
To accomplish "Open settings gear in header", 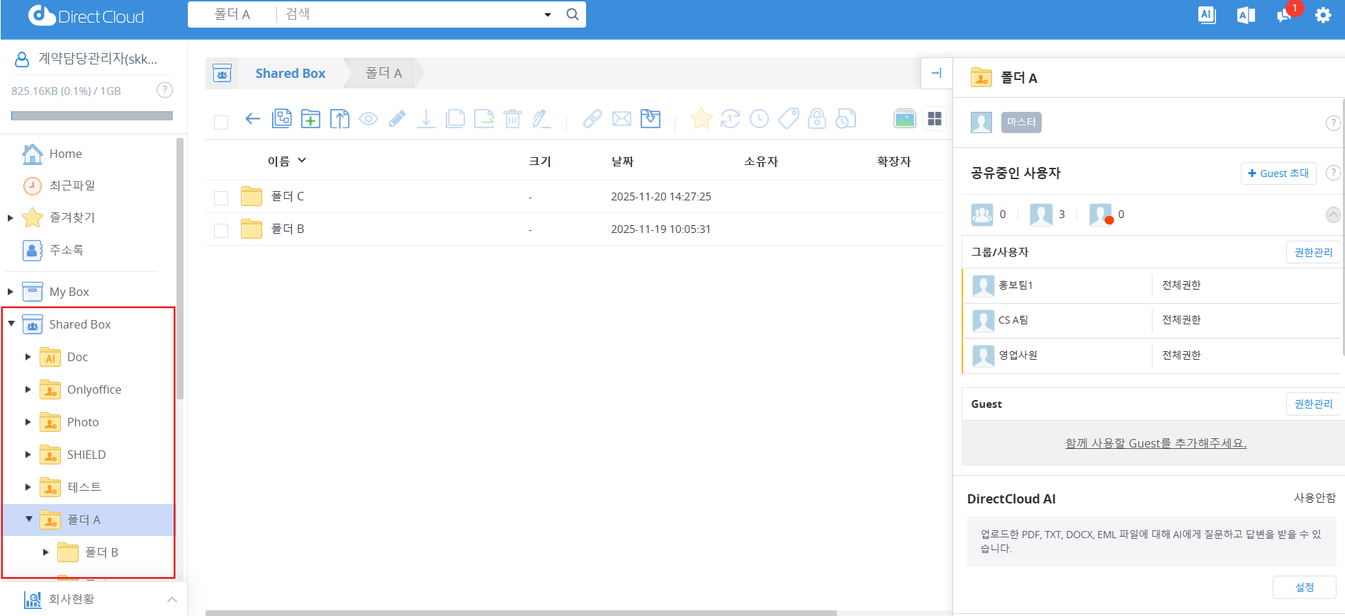I will (x=1323, y=15).
